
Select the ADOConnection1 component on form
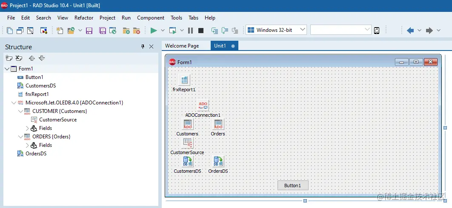click(203, 106)
